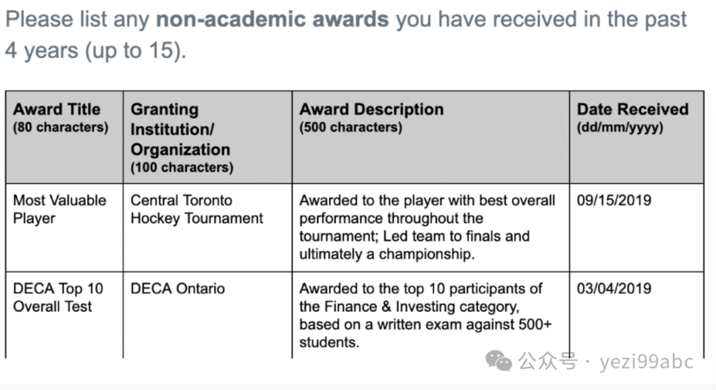Click the 'Central Toronto Hockey Tournament' cell
The image size is (716, 390).
coord(208,228)
